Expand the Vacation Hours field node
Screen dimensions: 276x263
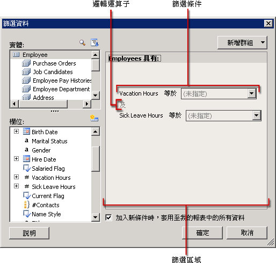pyautogui.click(x=16, y=177)
